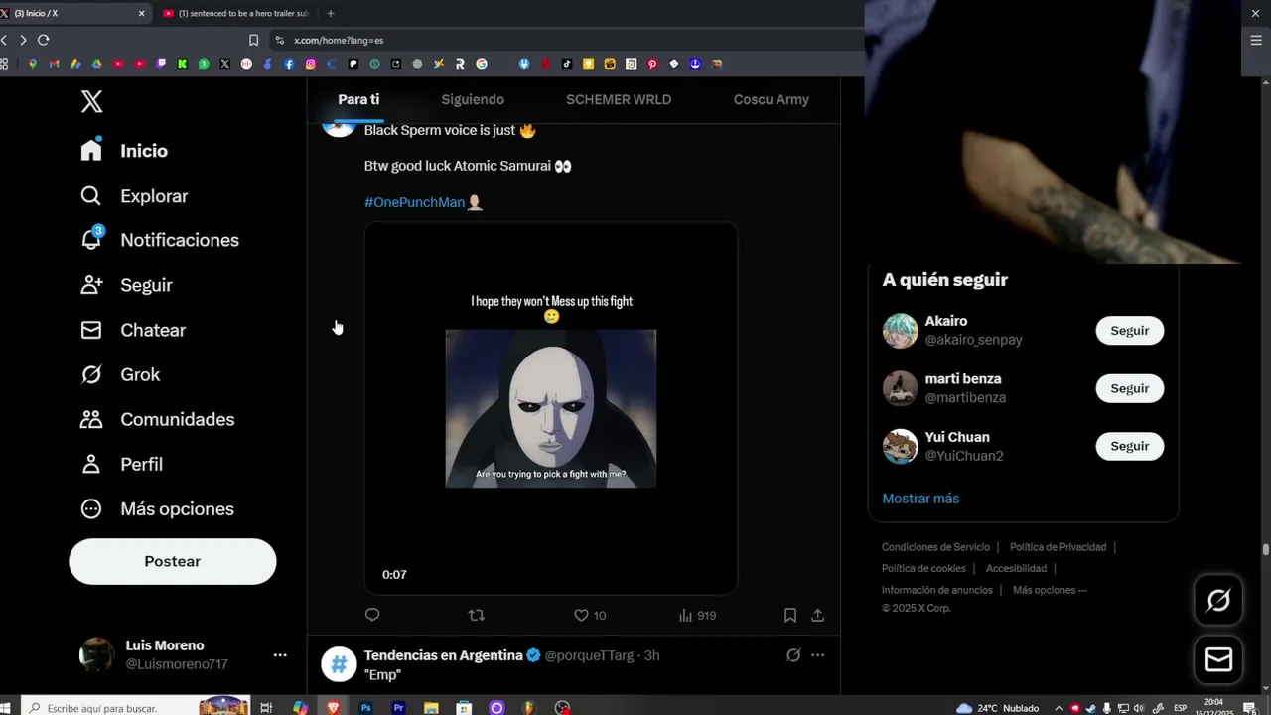The height and width of the screenshot is (715, 1271).
Task: Click the X logo in sidebar
Action: 91,101
